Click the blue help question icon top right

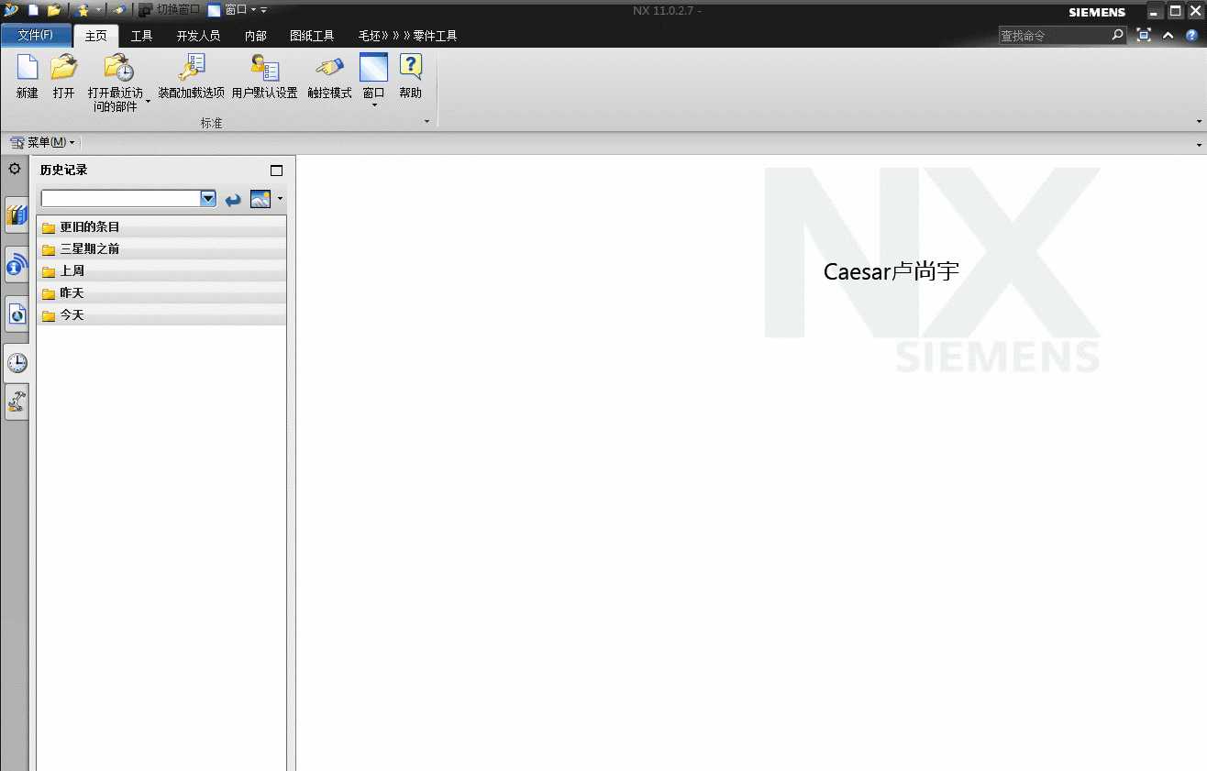1191,35
